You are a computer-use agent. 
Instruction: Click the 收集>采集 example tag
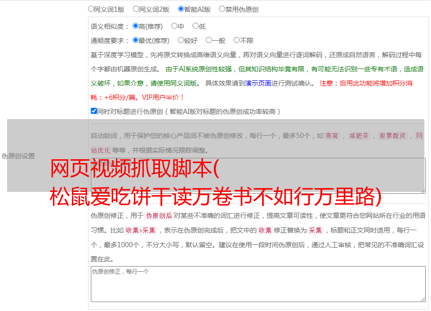(141, 231)
